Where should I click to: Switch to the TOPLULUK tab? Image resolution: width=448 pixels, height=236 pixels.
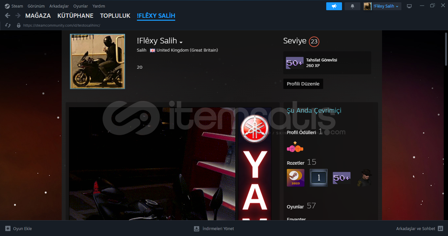pyautogui.click(x=115, y=15)
